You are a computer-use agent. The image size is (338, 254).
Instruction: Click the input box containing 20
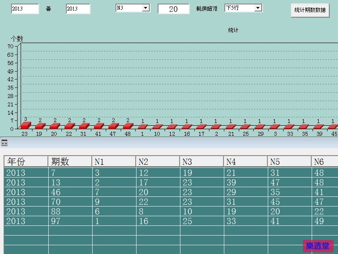pyautogui.click(x=173, y=9)
